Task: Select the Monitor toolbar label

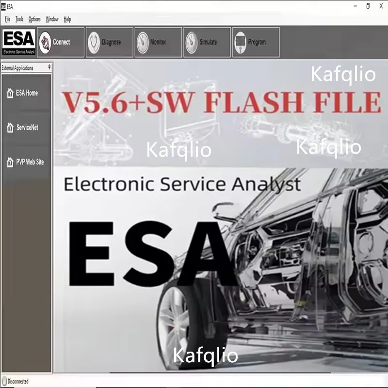Action: coord(158,42)
